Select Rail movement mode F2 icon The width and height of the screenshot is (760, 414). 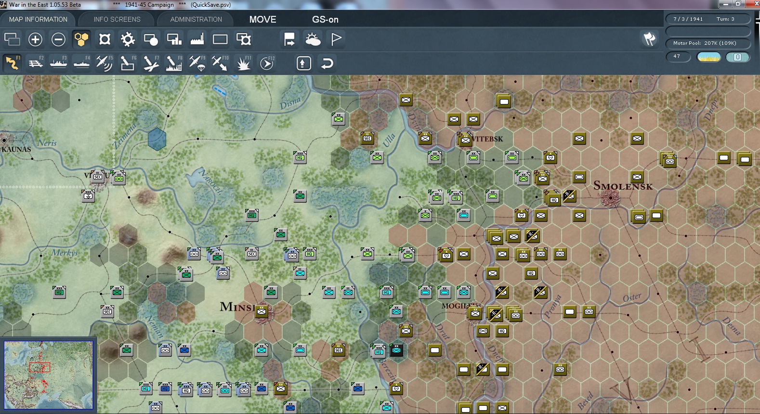point(35,63)
